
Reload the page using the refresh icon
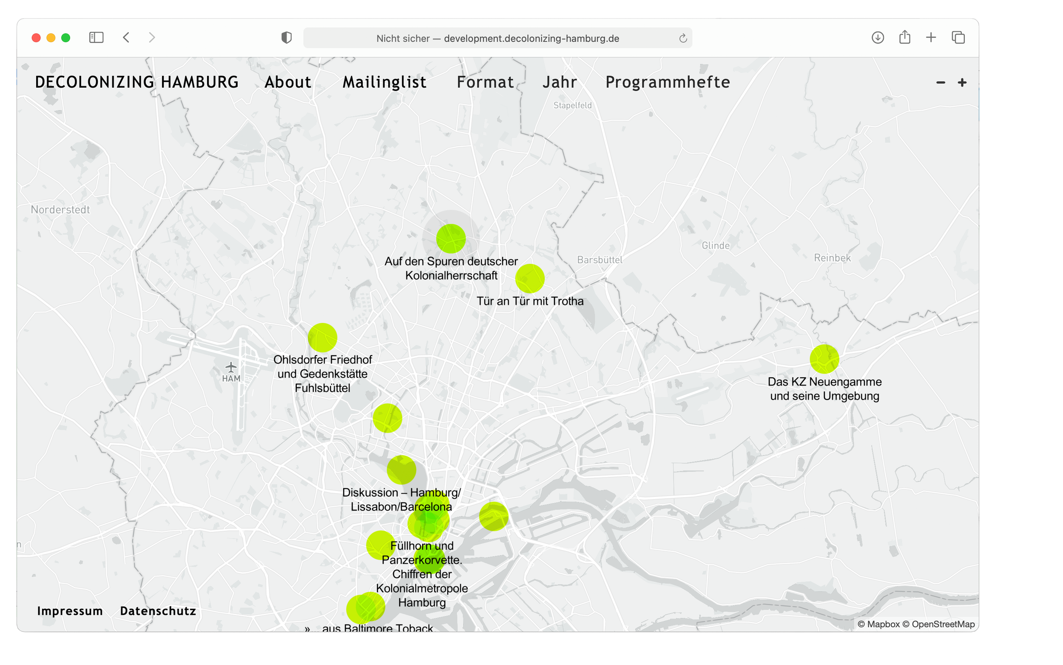click(x=682, y=39)
